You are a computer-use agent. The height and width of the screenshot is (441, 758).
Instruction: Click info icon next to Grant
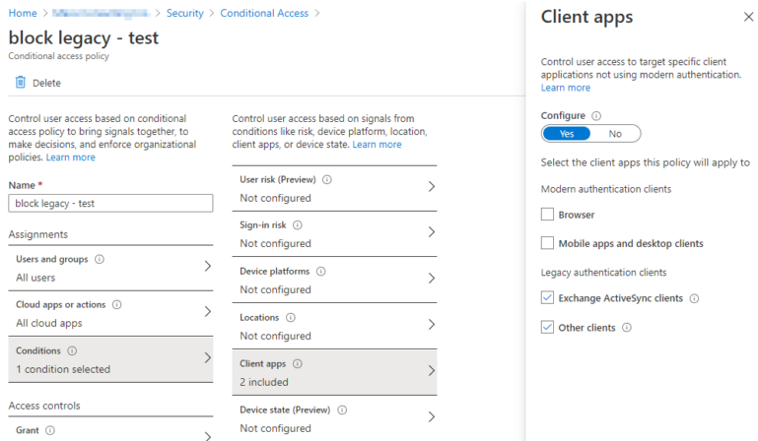click(x=50, y=430)
